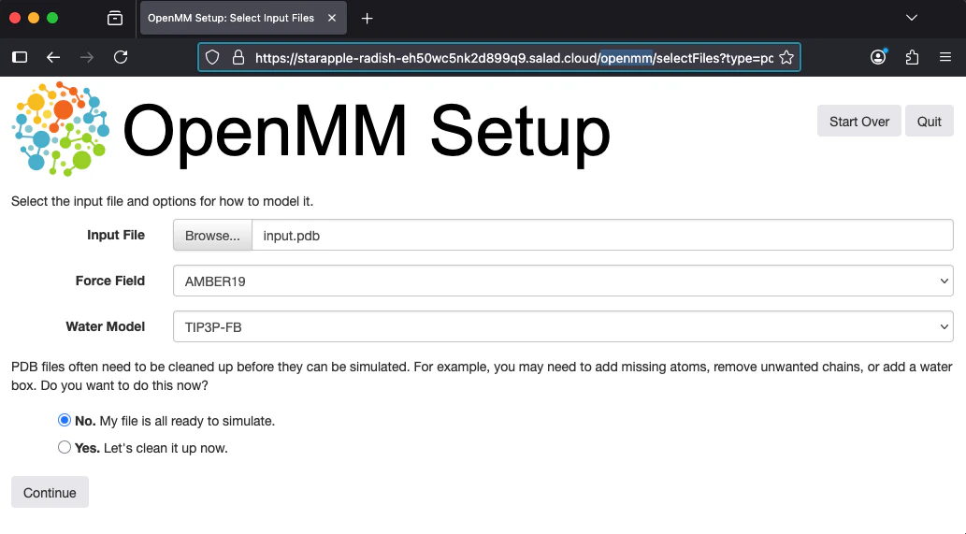Image resolution: width=966 pixels, height=534 pixels.
Task: Open the browser hamburger menu
Action: (x=945, y=57)
